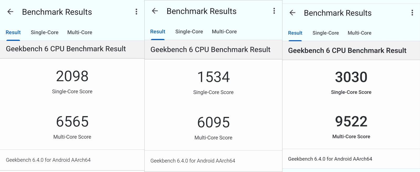This screenshot has width=420, height=172.
Task: Open Single-Core tab in the 1534 score panel
Action: tap(189, 32)
